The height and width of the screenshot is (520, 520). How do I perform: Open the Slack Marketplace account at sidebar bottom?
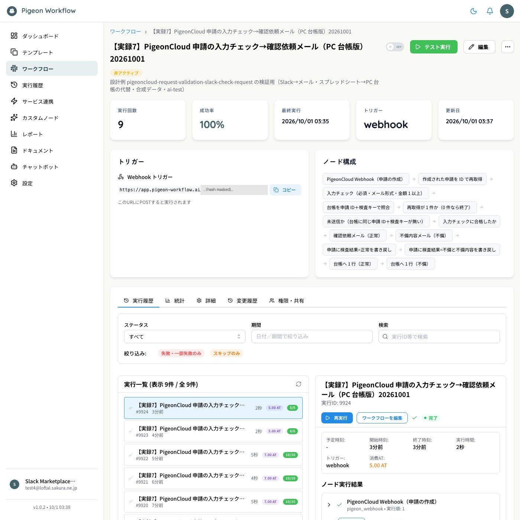tap(52, 484)
